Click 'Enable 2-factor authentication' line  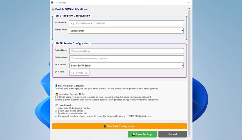tap(107, 100)
